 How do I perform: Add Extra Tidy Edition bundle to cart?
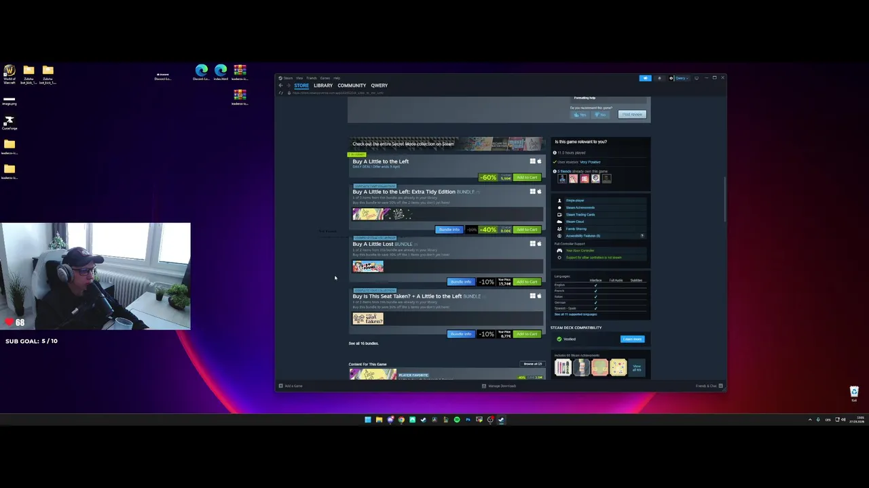click(527, 230)
